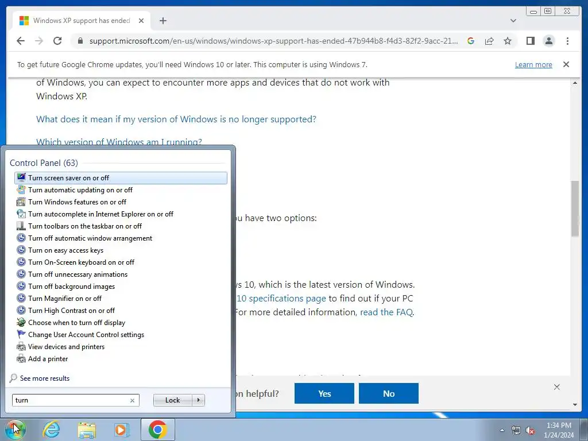Open the 'read the FAQ' link
588x441 pixels.
[386, 312]
